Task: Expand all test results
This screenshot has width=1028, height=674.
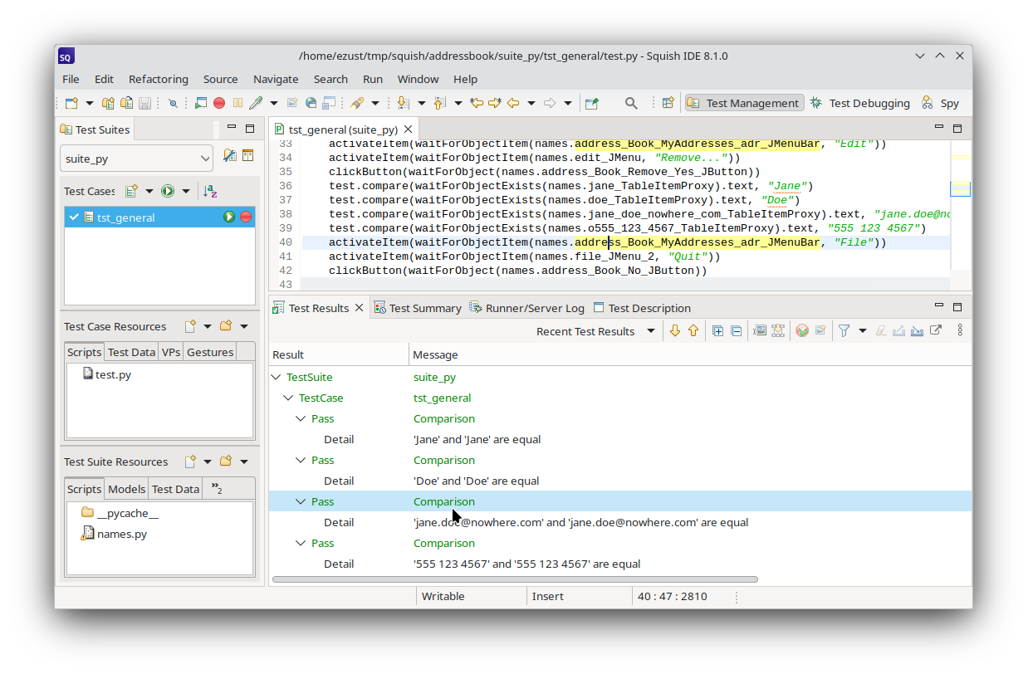Action: 718,330
